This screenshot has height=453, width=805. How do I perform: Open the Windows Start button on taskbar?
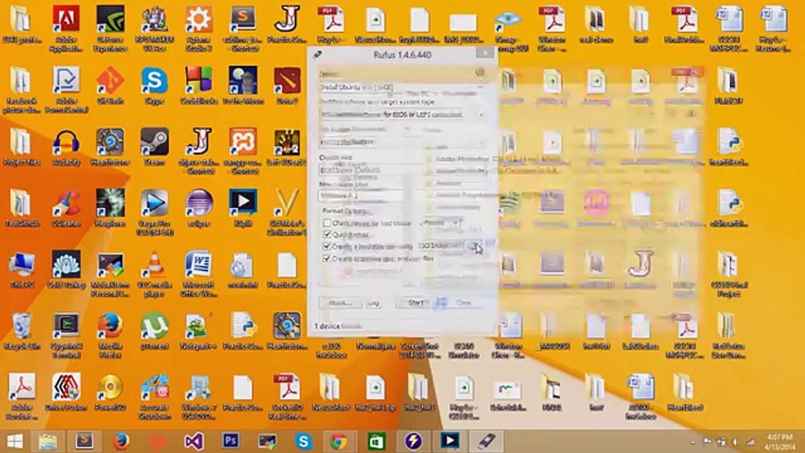14,441
